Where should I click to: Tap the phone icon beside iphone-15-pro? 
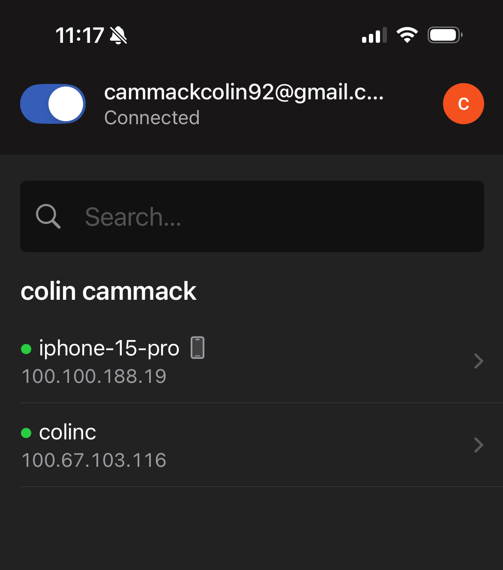198,348
